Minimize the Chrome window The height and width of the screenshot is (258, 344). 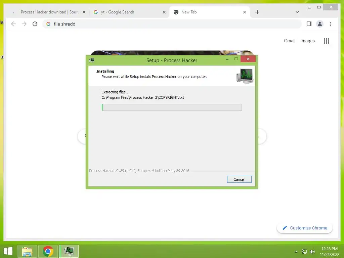[x=309, y=7]
